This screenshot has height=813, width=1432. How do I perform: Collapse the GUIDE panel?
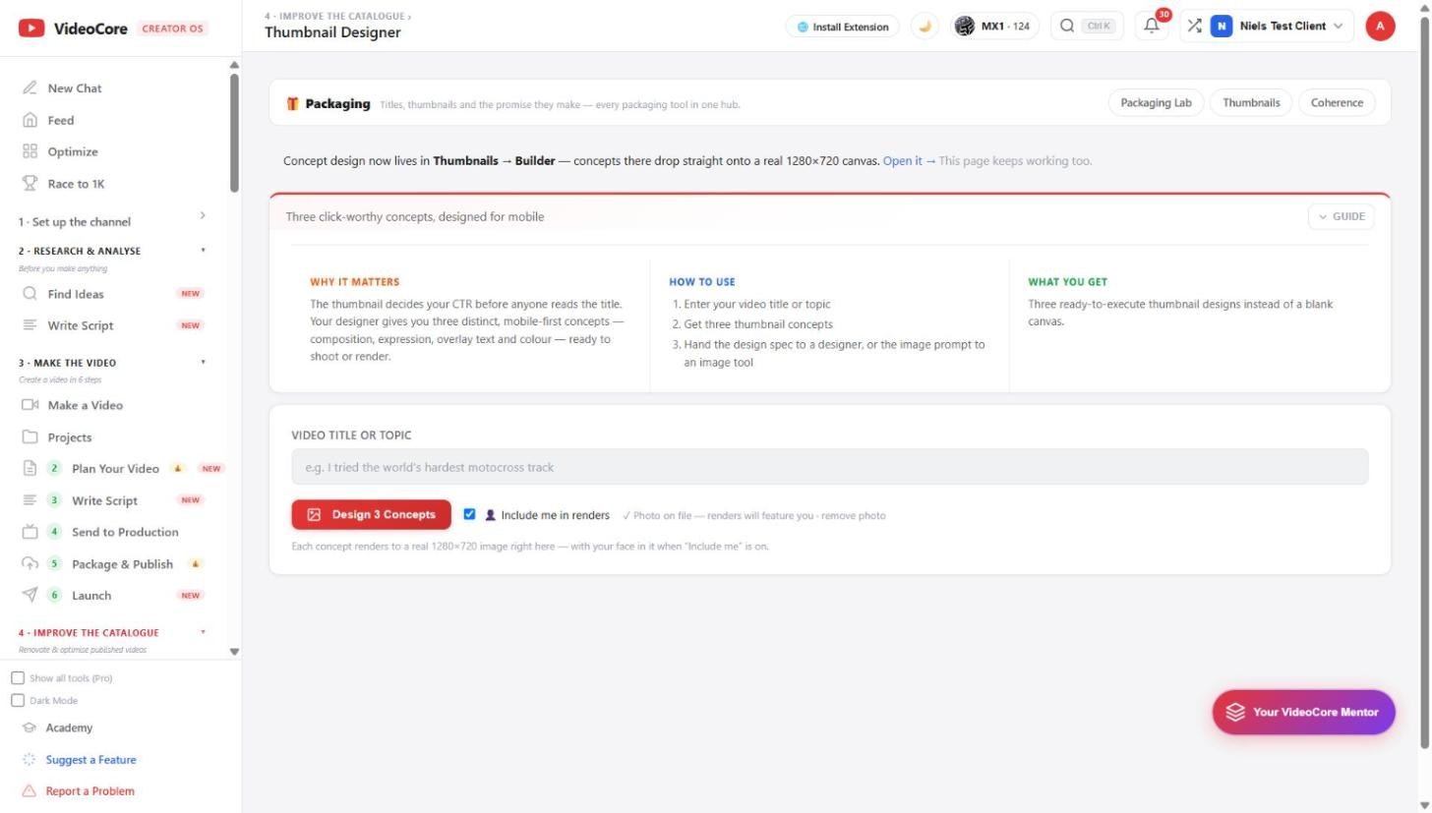[1341, 216]
